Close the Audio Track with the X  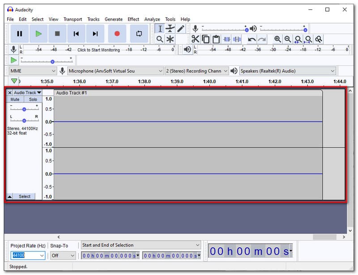(10, 93)
